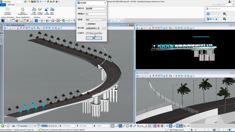Choose the Add (plus) selection mode
The width and height of the screenshot is (235, 132).
tap(211, 19)
